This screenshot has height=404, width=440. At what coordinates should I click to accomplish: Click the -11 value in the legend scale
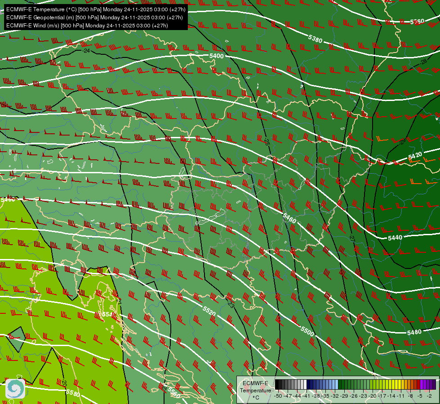pos(401,396)
